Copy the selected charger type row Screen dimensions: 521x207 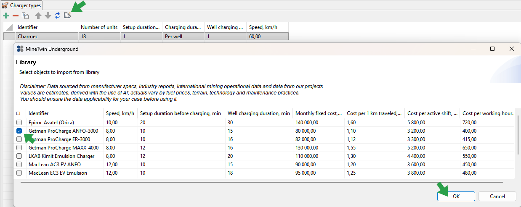point(25,16)
